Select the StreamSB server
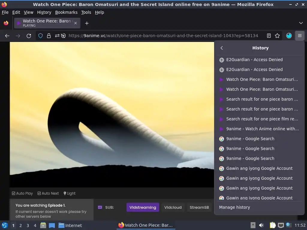Screen dimensions: 307x230 point(199,207)
